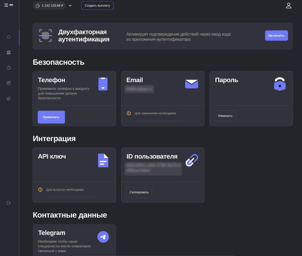Screen dimensions: 302x256
Task: Expand the balance dropdown chevron
Action: coord(70,6)
